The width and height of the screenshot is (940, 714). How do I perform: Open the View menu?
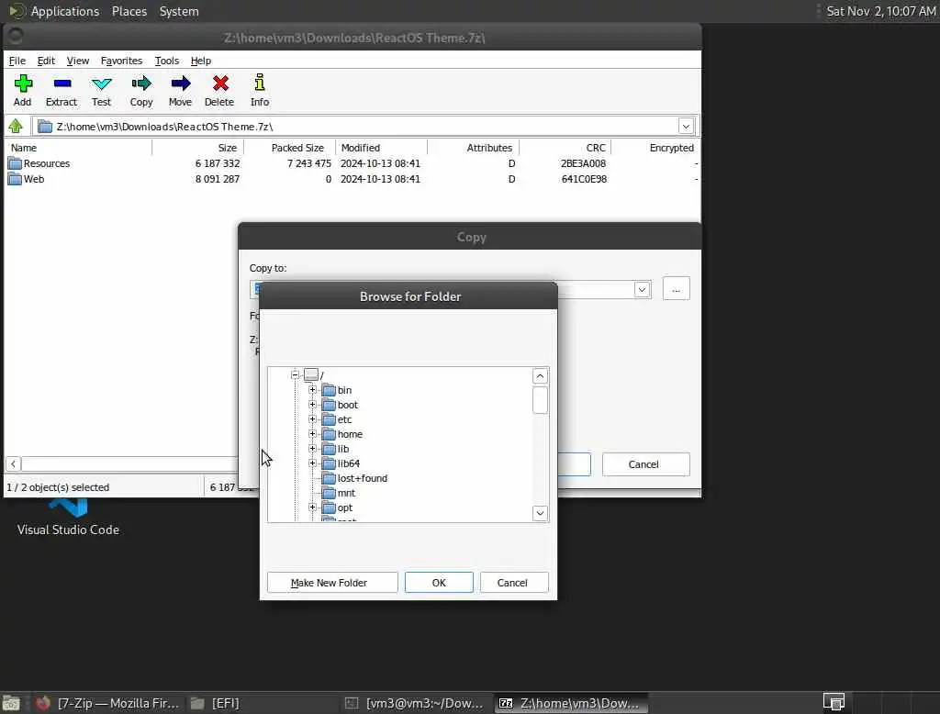pyautogui.click(x=78, y=61)
